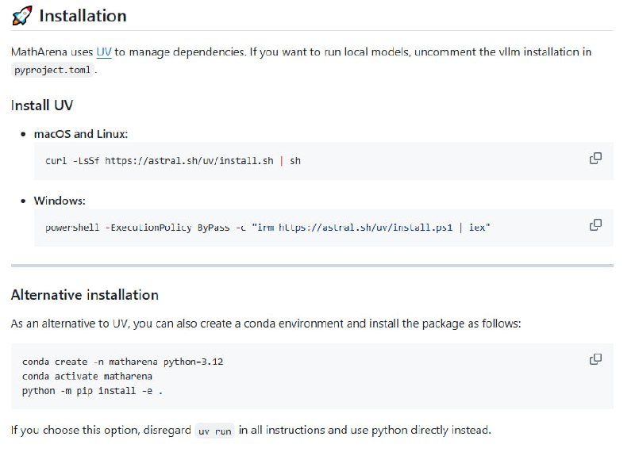
Task: Select the Install UV heading
Action: pyautogui.click(x=42, y=105)
